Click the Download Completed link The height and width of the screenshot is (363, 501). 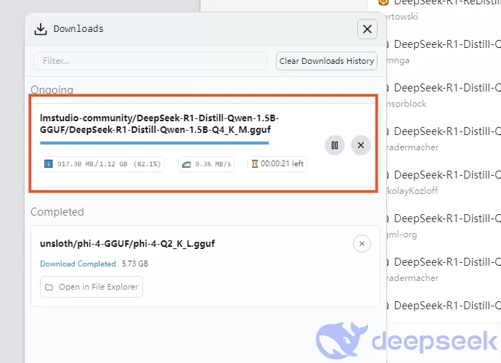(x=78, y=264)
